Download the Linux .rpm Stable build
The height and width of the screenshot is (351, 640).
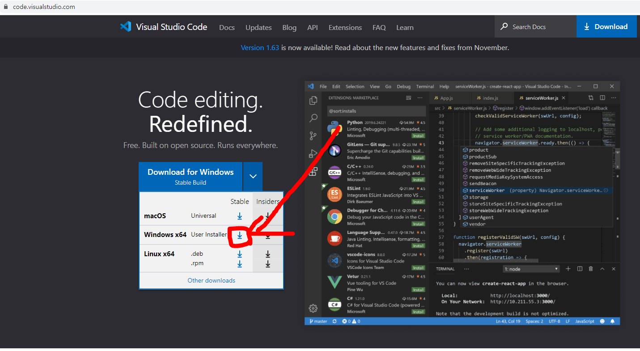coord(240,264)
